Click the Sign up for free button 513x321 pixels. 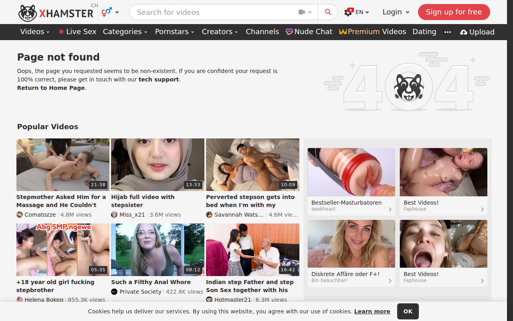pyautogui.click(x=454, y=12)
